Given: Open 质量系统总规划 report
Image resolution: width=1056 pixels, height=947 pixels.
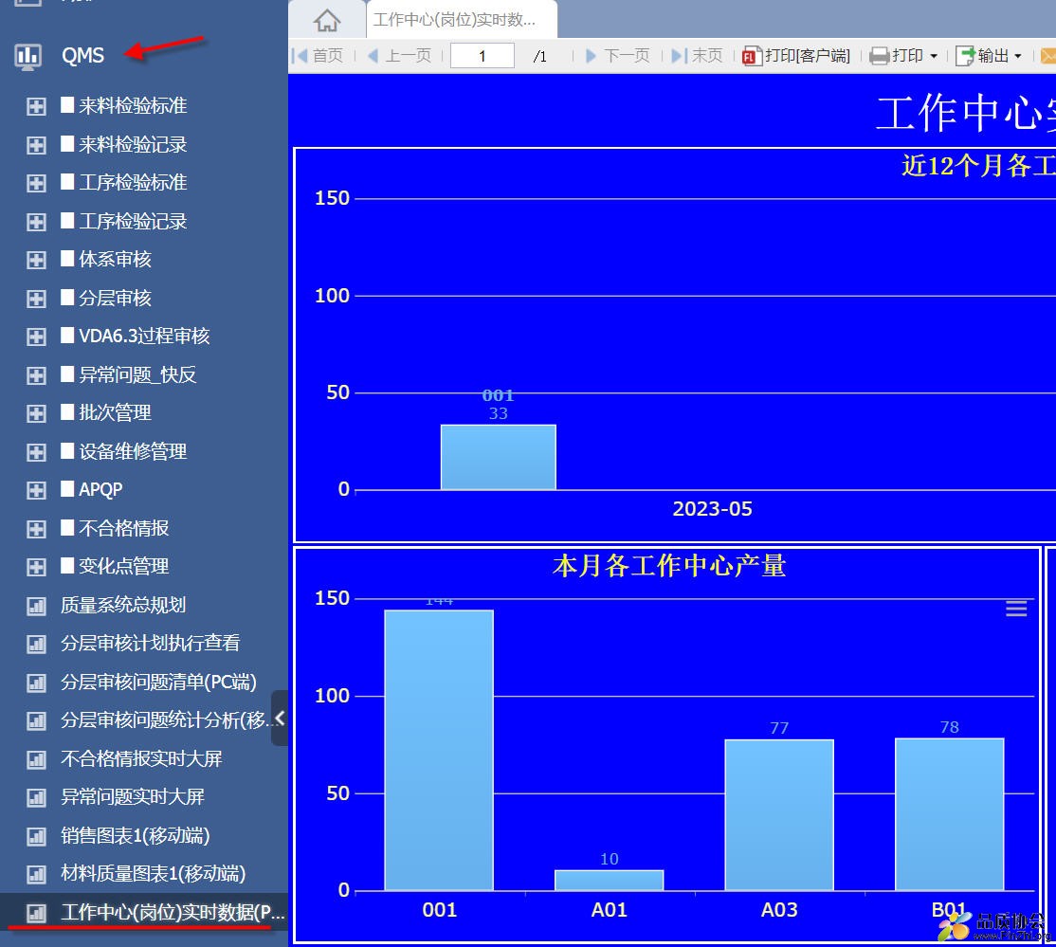Looking at the screenshot, I should pyautogui.click(x=123, y=606).
